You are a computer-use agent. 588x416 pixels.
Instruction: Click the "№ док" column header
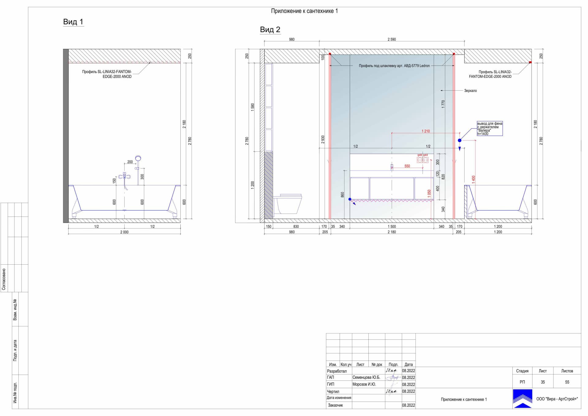click(377, 365)
